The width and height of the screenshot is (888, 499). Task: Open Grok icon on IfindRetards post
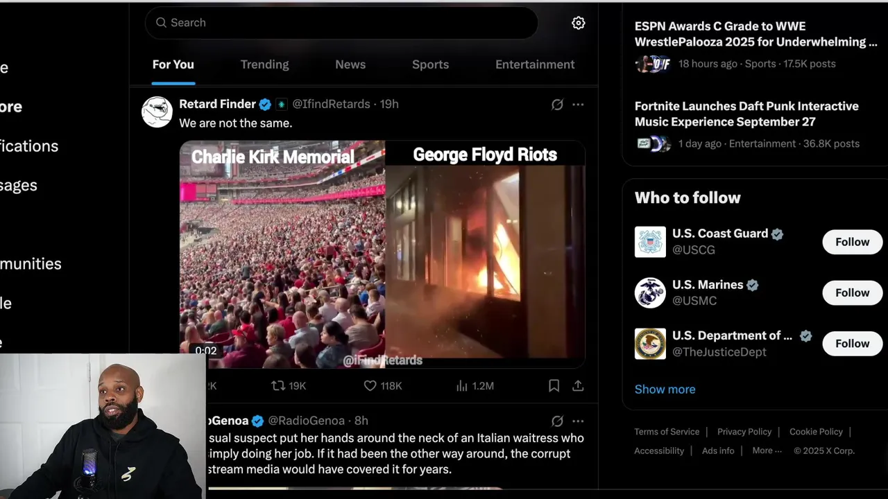[x=557, y=105]
